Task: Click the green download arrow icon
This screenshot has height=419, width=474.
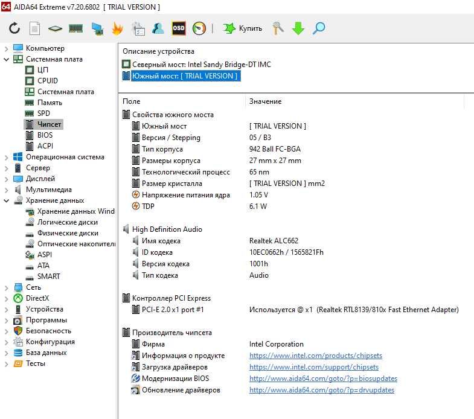Action: [x=298, y=28]
